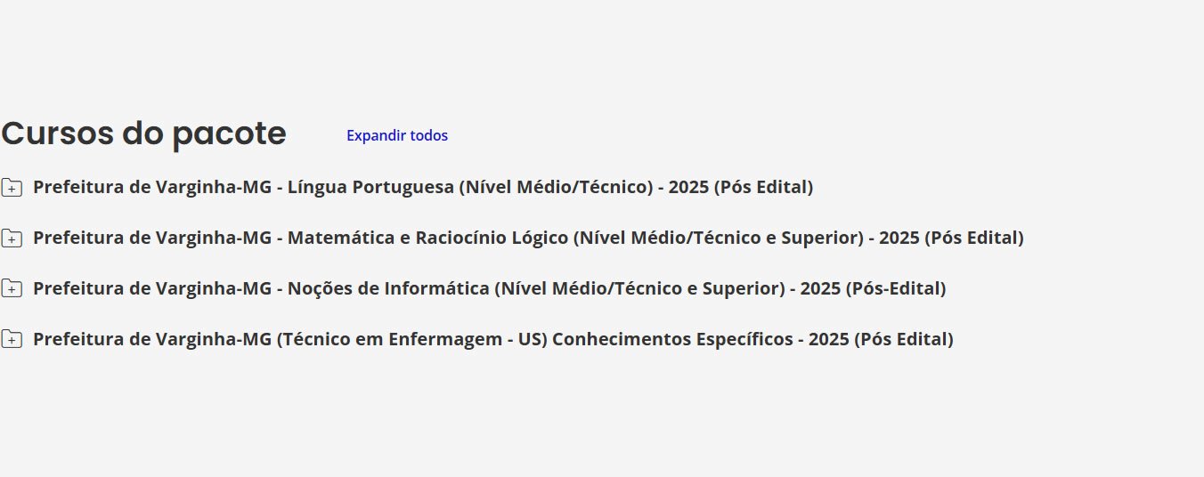Expand the Língua Portuguesa row via its plus icon
This screenshot has width=1204, height=477.
point(12,188)
